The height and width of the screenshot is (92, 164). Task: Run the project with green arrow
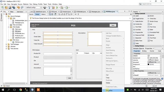point(57,7)
